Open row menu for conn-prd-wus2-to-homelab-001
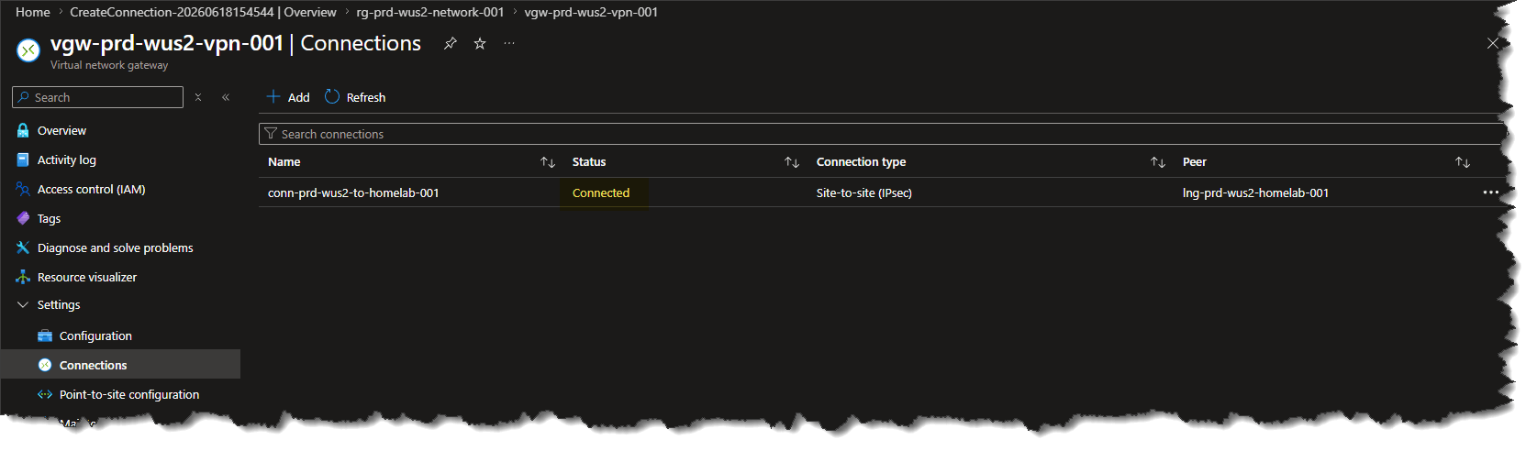1537x451 pixels. coord(1490,192)
